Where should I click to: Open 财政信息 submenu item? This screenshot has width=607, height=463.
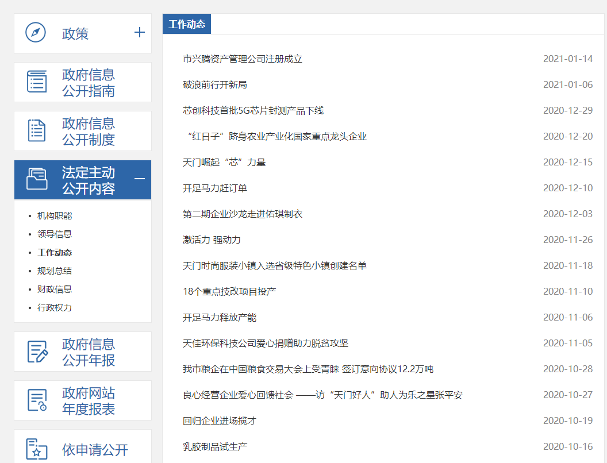point(55,290)
